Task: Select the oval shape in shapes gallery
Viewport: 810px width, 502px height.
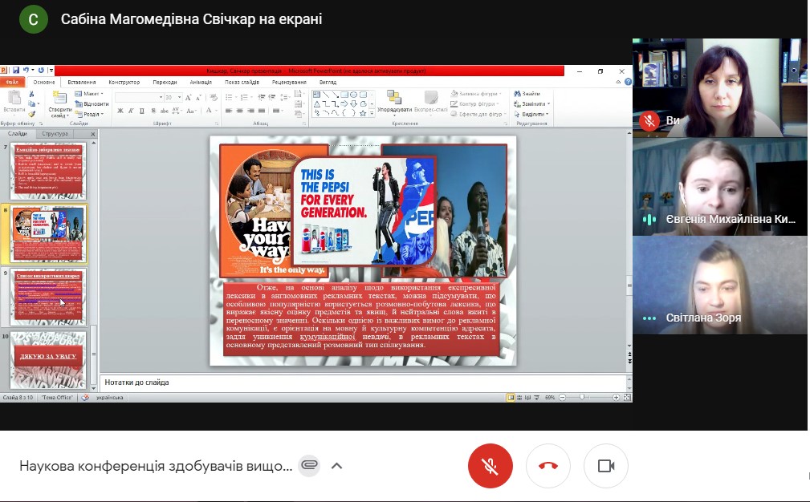Action: [x=353, y=95]
